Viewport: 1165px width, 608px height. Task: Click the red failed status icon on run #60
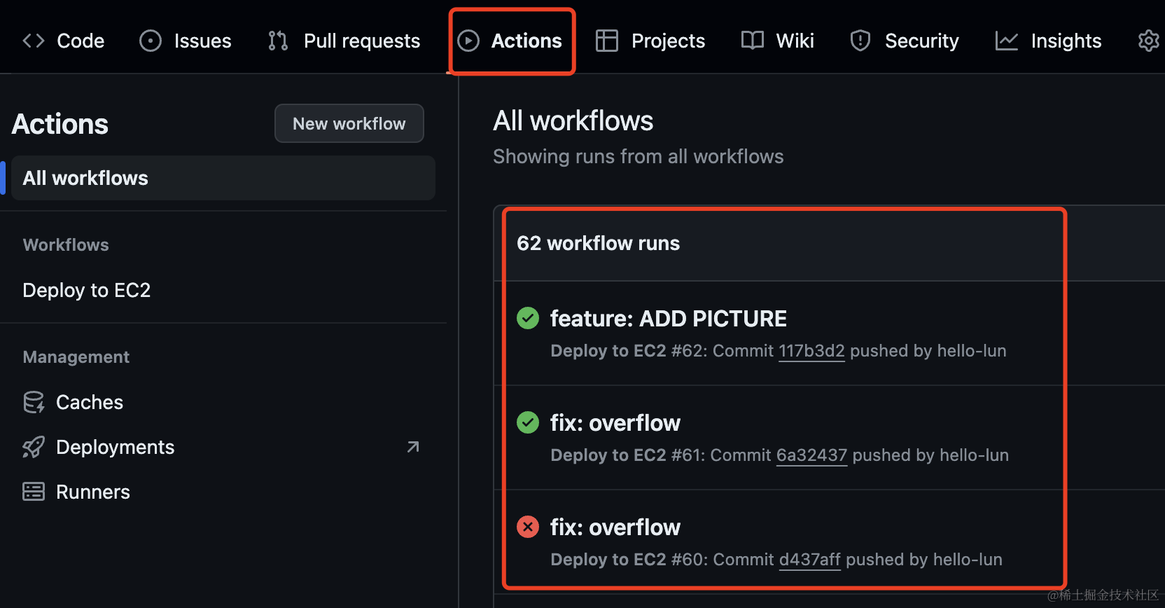coord(528,527)
